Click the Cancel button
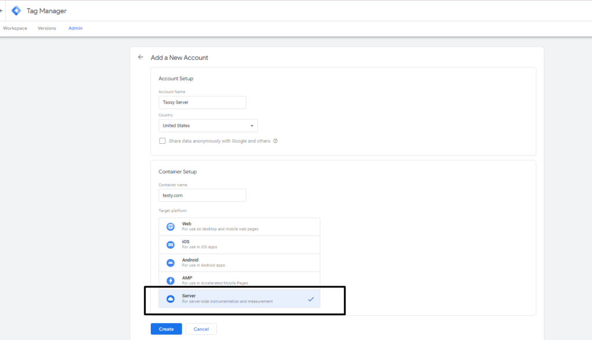Viewport: 592px width, 340px height. click(201, 329)
